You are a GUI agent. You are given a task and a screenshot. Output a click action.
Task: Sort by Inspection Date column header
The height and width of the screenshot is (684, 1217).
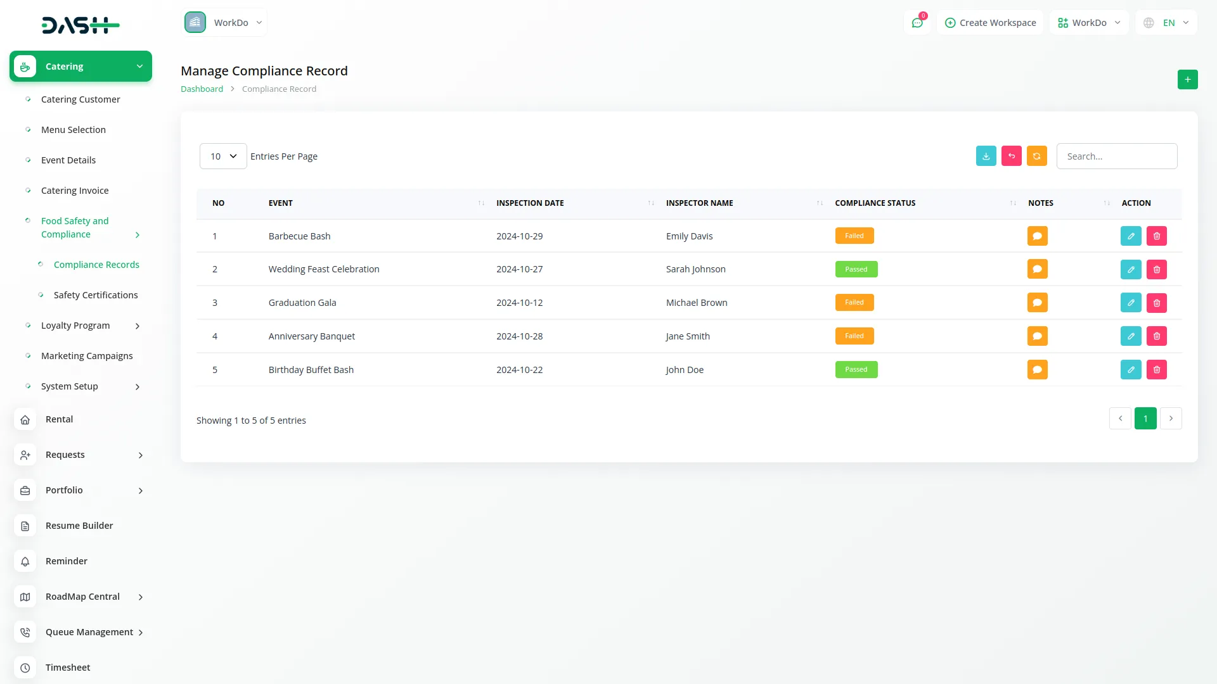[530, 203]
